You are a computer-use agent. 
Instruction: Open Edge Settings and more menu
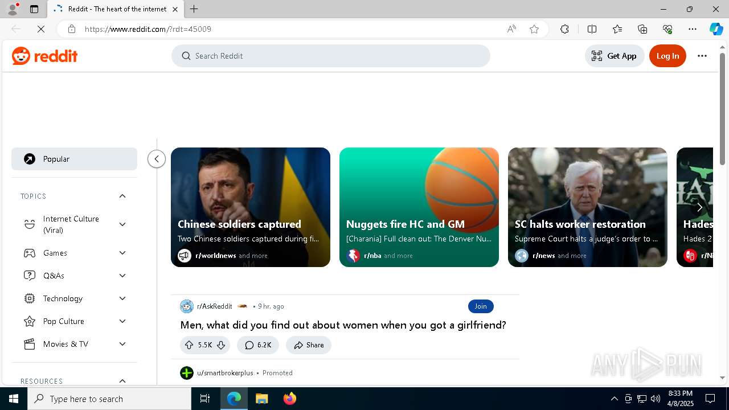tap(693, 29)
